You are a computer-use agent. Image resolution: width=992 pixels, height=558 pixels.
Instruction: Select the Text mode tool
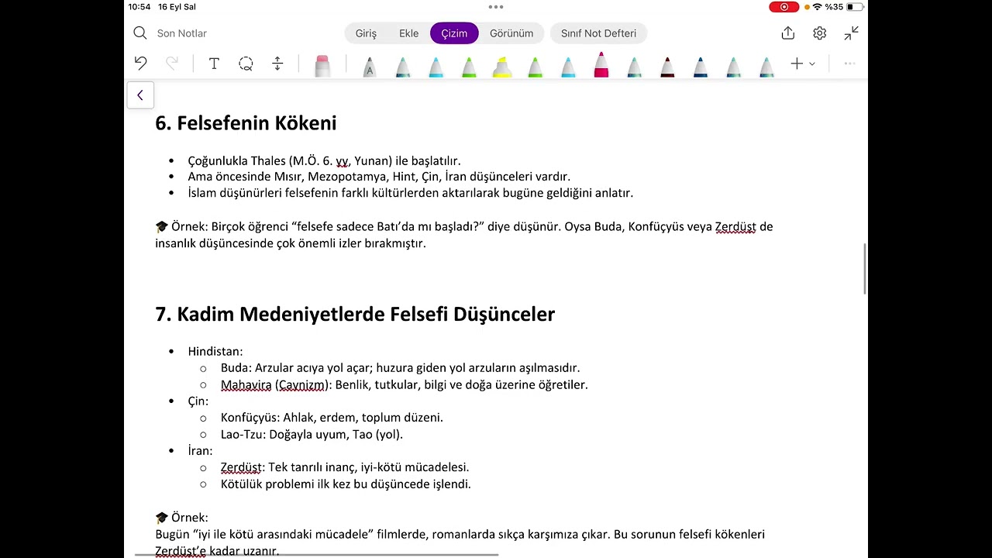(x=214, y=64)
